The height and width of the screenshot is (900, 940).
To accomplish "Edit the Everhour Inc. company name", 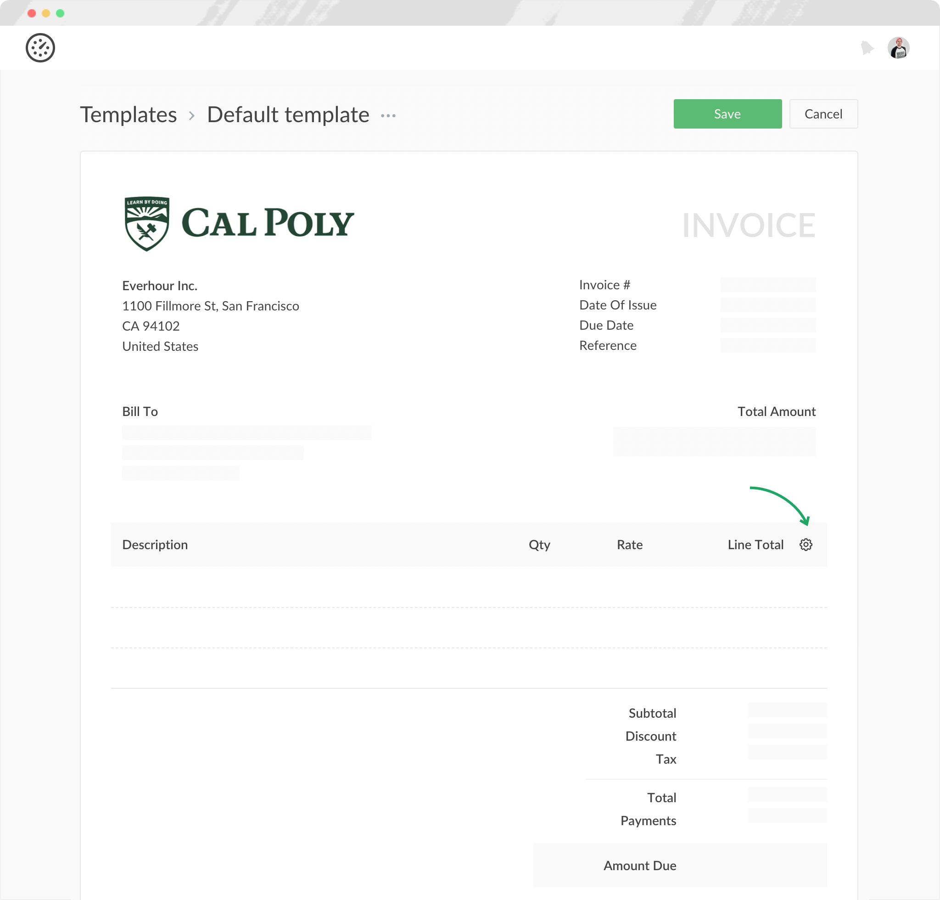I will (160, 286).
